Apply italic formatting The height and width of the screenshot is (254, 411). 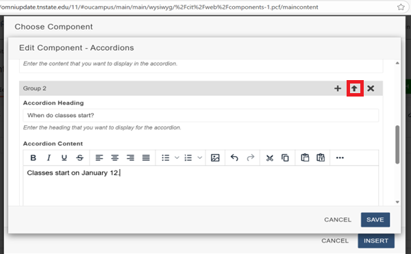[x=49, y=157]
